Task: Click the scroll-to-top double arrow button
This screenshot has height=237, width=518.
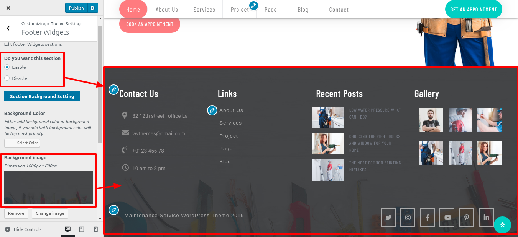Action: pyautogui.click(x=503, y=225)
